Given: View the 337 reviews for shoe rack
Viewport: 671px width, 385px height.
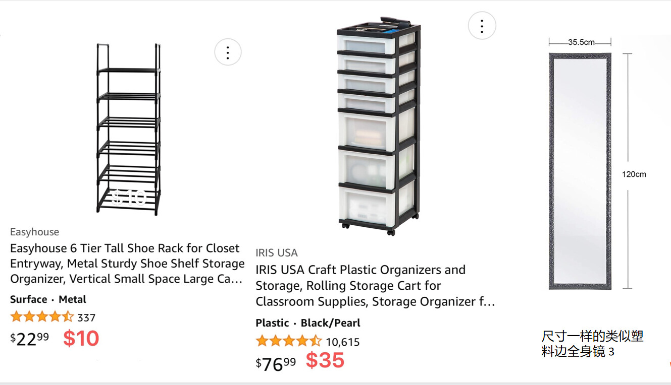Looking at the screenshot, I should tap(86, 317).
